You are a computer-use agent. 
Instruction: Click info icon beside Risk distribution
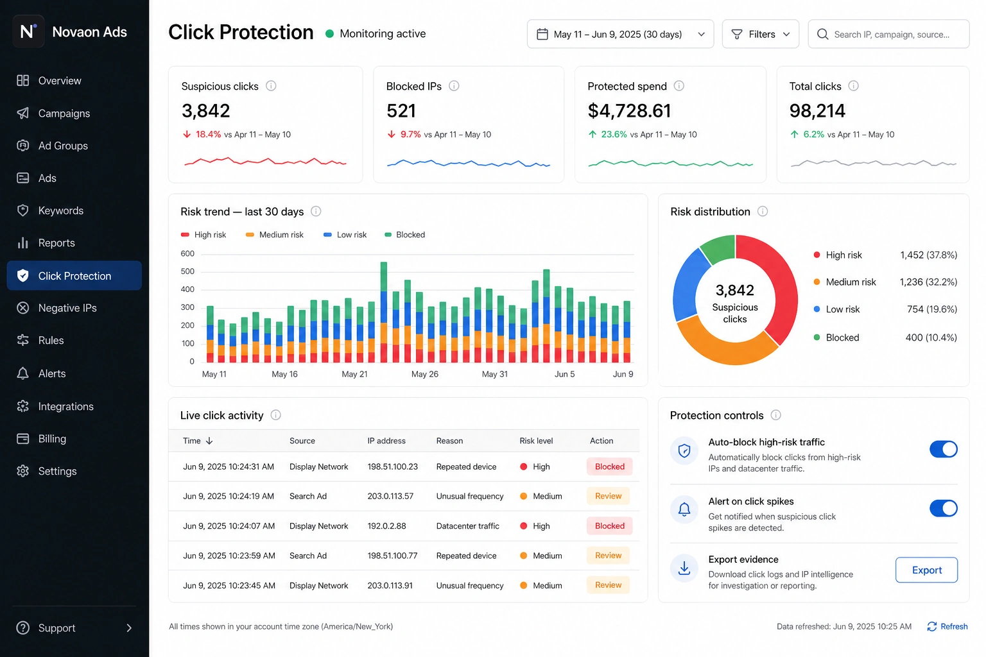coord(763,211)
